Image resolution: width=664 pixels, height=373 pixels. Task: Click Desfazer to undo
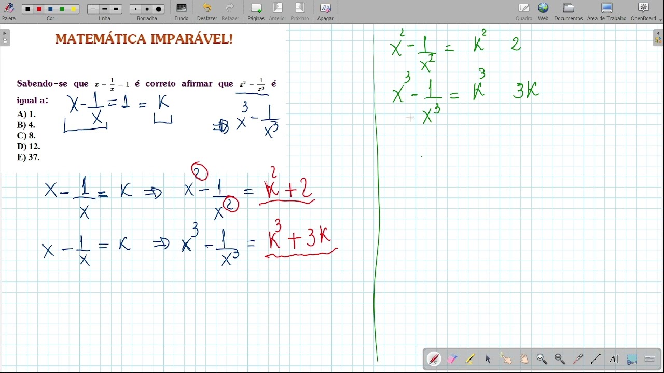207,11
